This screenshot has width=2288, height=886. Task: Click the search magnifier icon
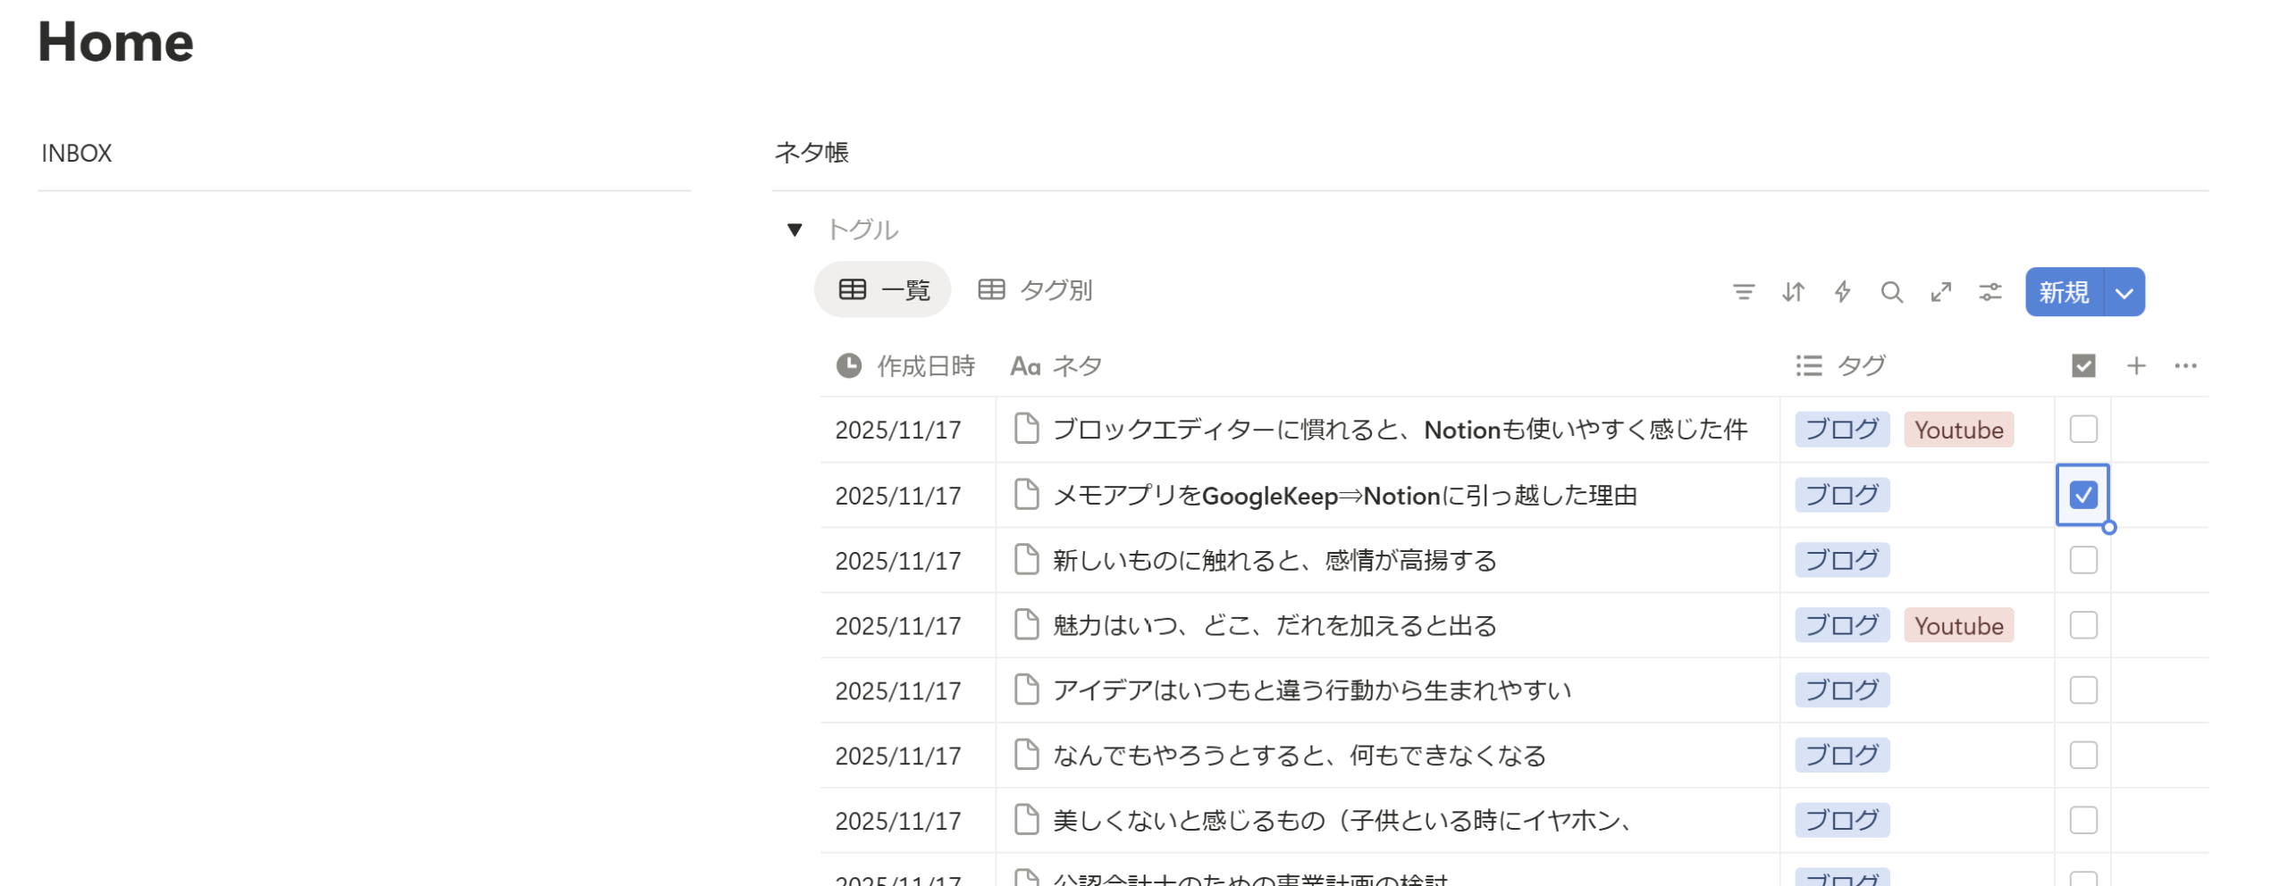point(1891,292)
